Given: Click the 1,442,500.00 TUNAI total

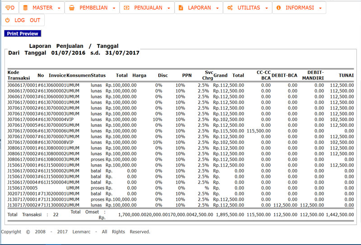Looking at the screenshot, I should [340, 215].
